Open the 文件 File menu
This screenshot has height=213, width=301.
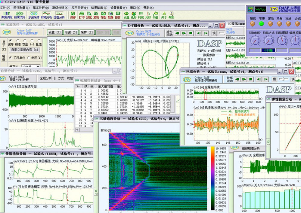click(x=5, y=8)
